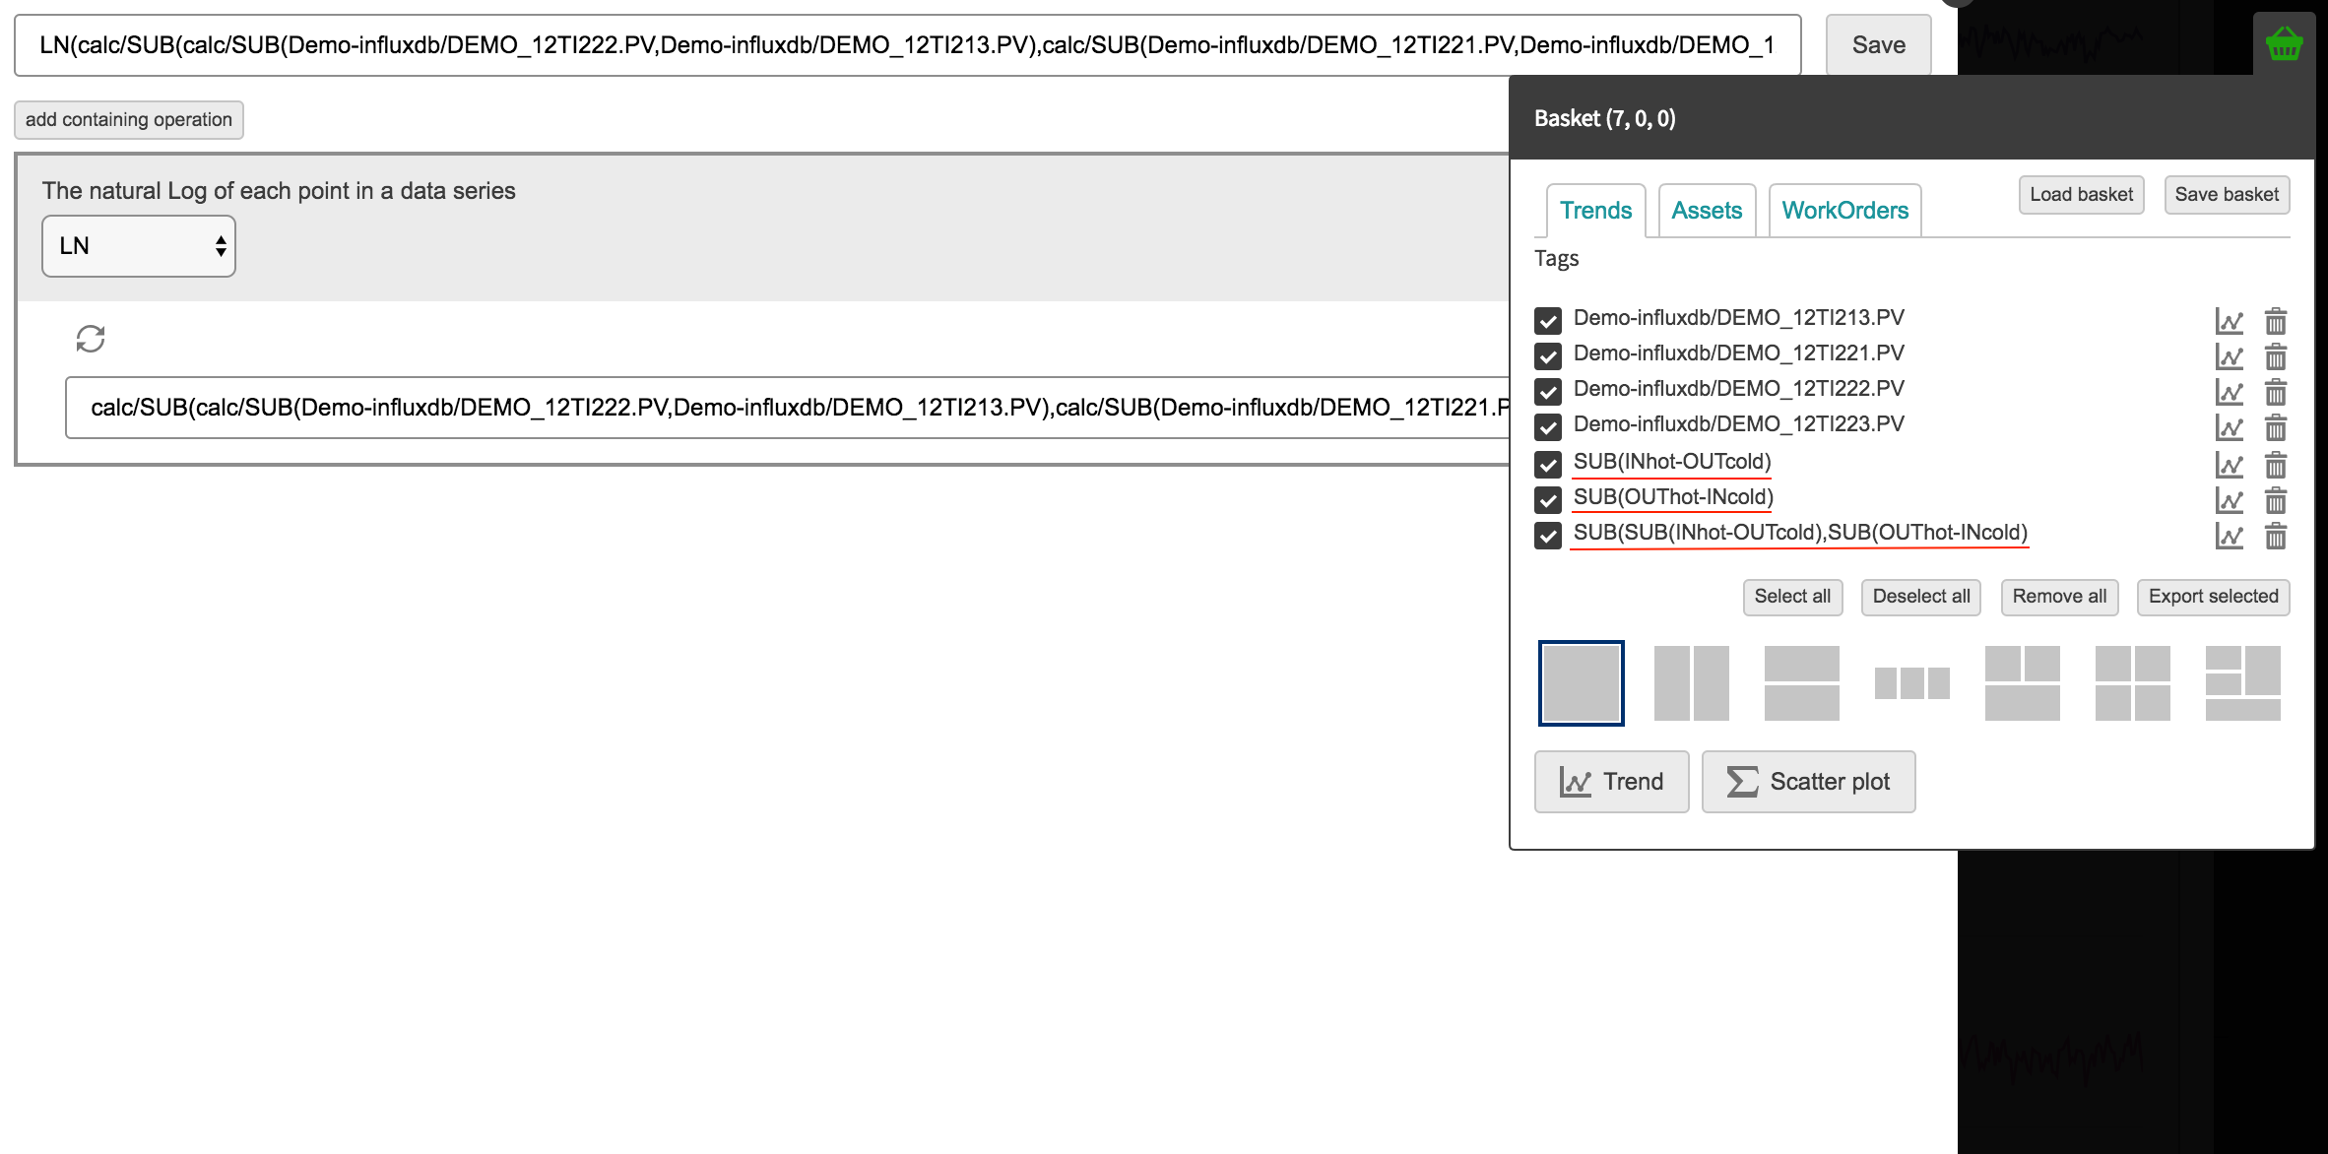This screenshot has width=2328, height=1154.
Task: Delete DEMO_12TI221.PV from basket
Action: (x=2276, y=356)
